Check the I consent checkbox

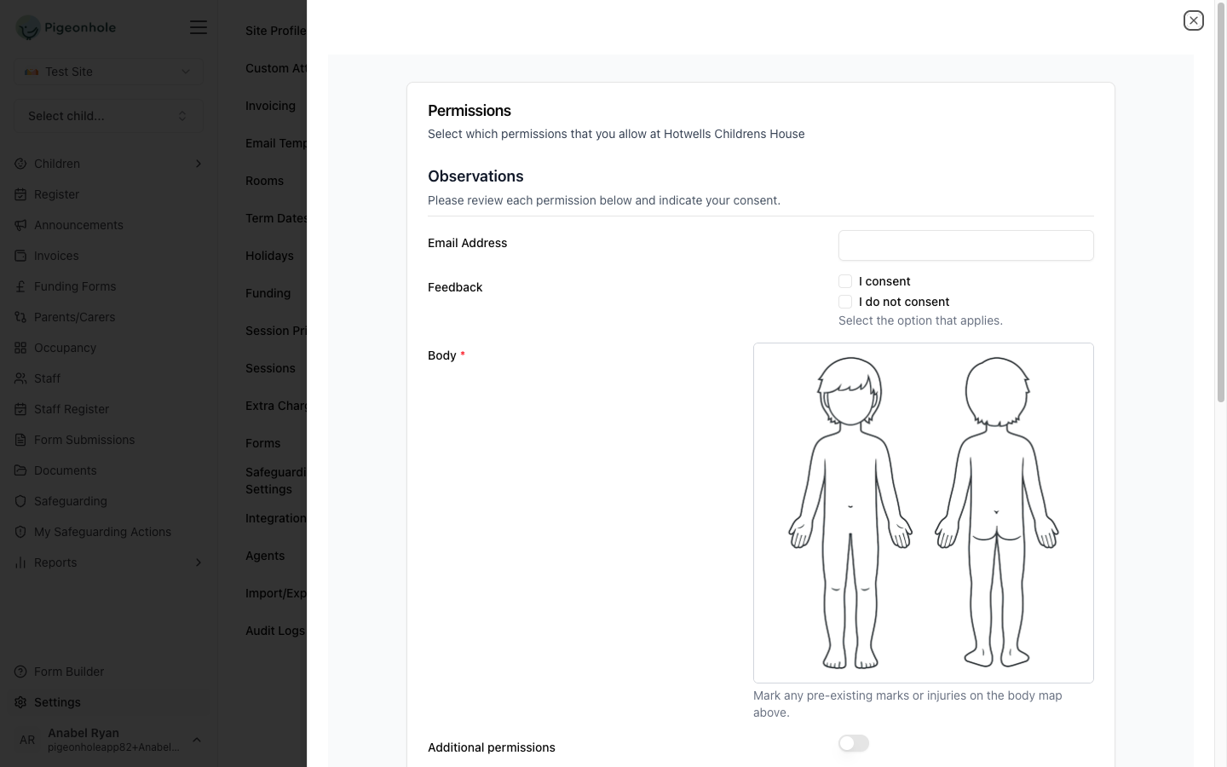click(845, 281)
